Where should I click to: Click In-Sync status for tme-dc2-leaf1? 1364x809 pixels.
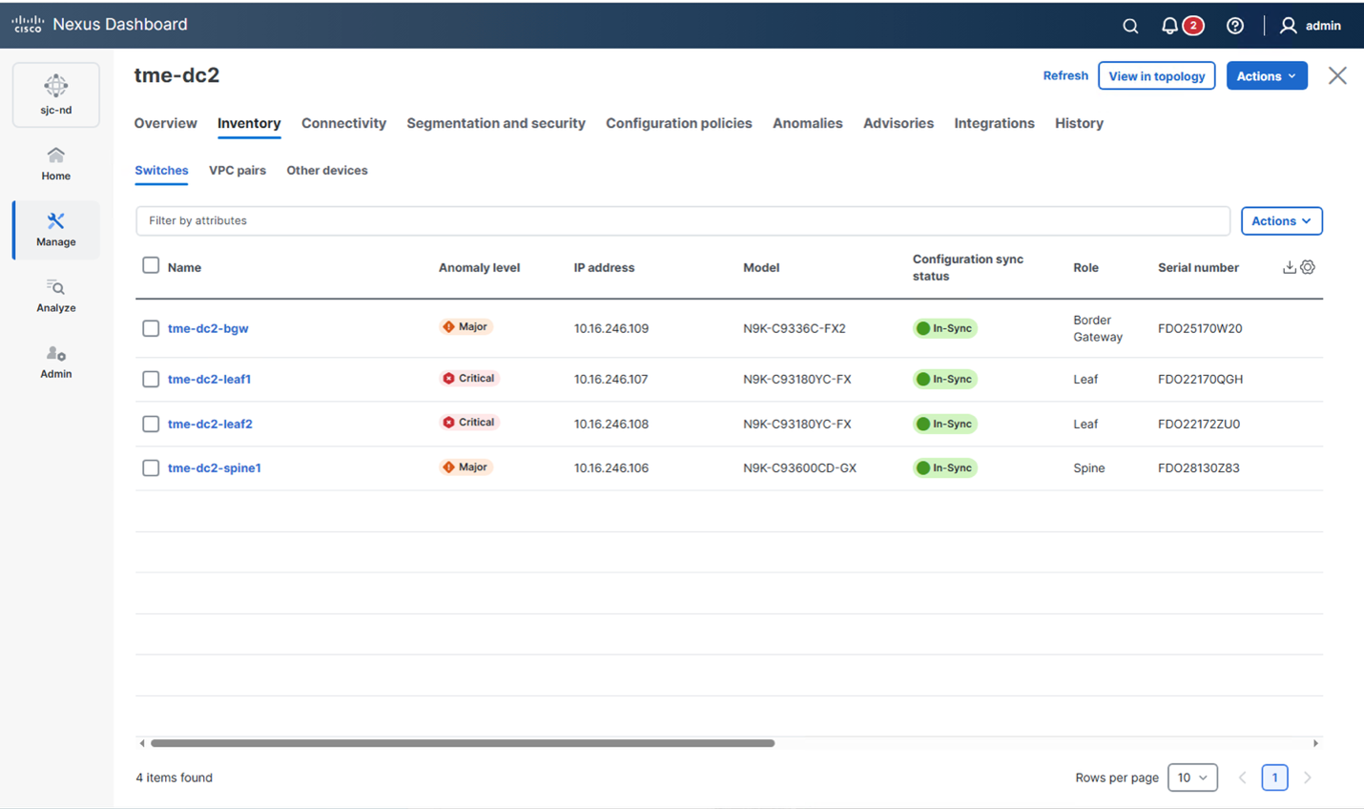tap(944, 379)
